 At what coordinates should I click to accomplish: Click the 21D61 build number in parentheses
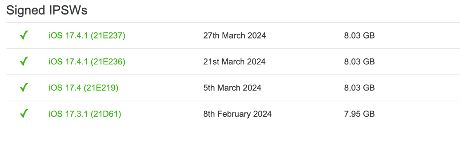(x=106, y=114)
